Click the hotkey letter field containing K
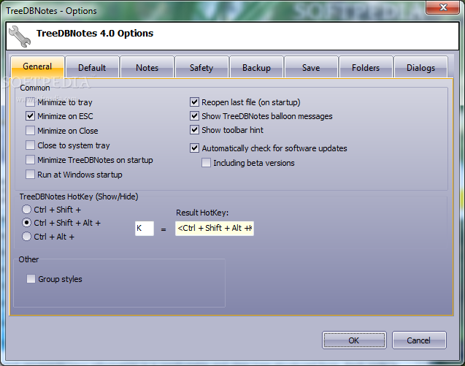 (x=145, y=229)
